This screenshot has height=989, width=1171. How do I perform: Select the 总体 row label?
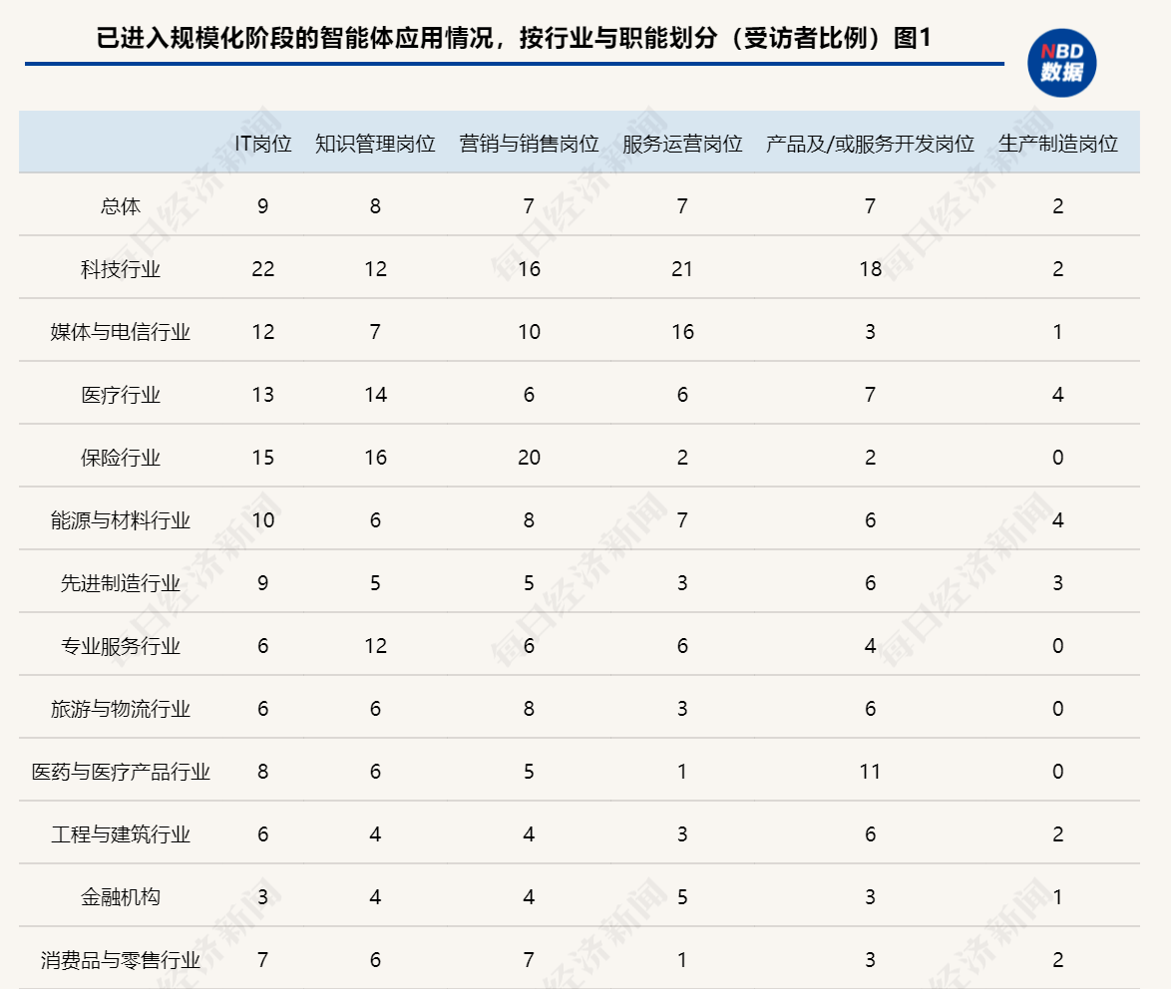tap(121, 206)
